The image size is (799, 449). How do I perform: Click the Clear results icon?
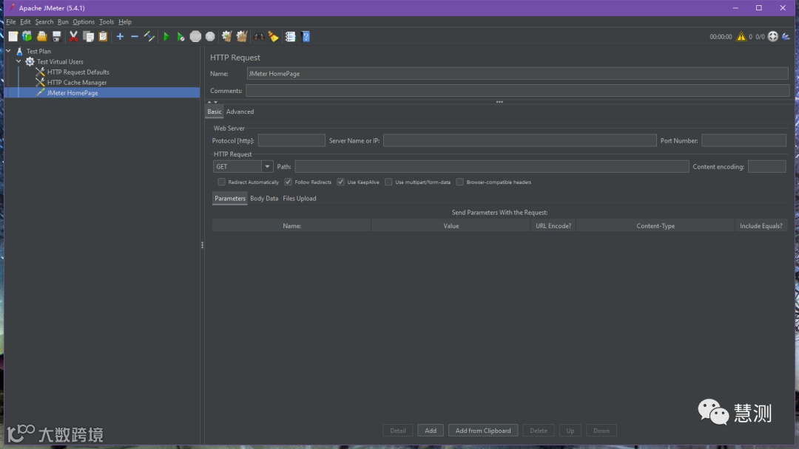coord(227,37)
